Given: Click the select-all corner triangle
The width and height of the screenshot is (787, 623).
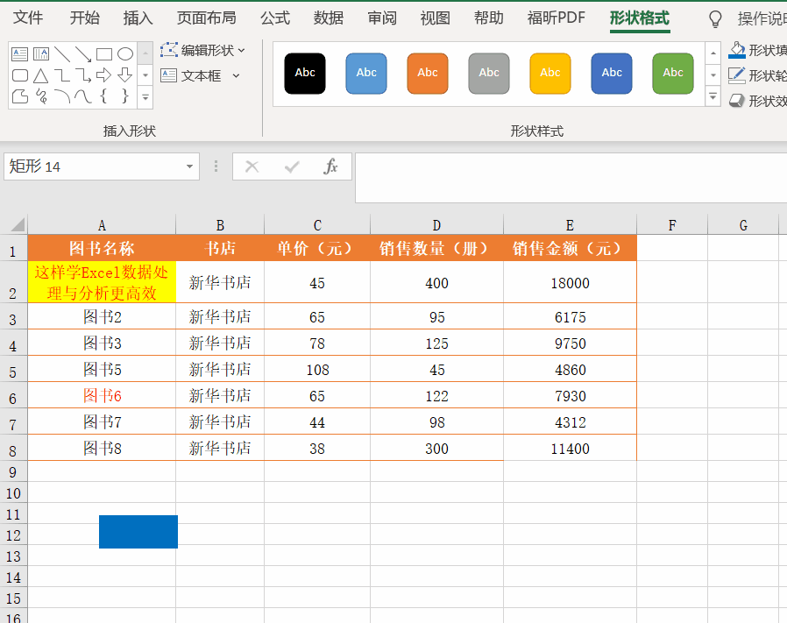Looking at the screenshot, I should point(18,224).
